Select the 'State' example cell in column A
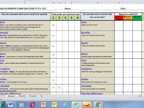144x108 pixels. (x=25, y=26)
